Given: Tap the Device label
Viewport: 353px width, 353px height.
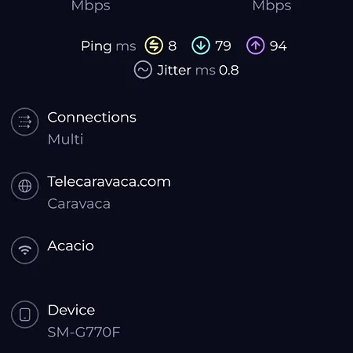Looking at the screenshot, I should click(71, 310).
